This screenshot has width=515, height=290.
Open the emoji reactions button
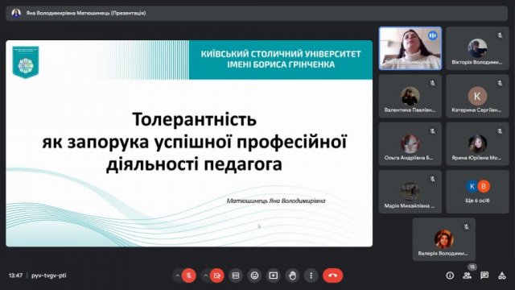(x=254, y=275)
